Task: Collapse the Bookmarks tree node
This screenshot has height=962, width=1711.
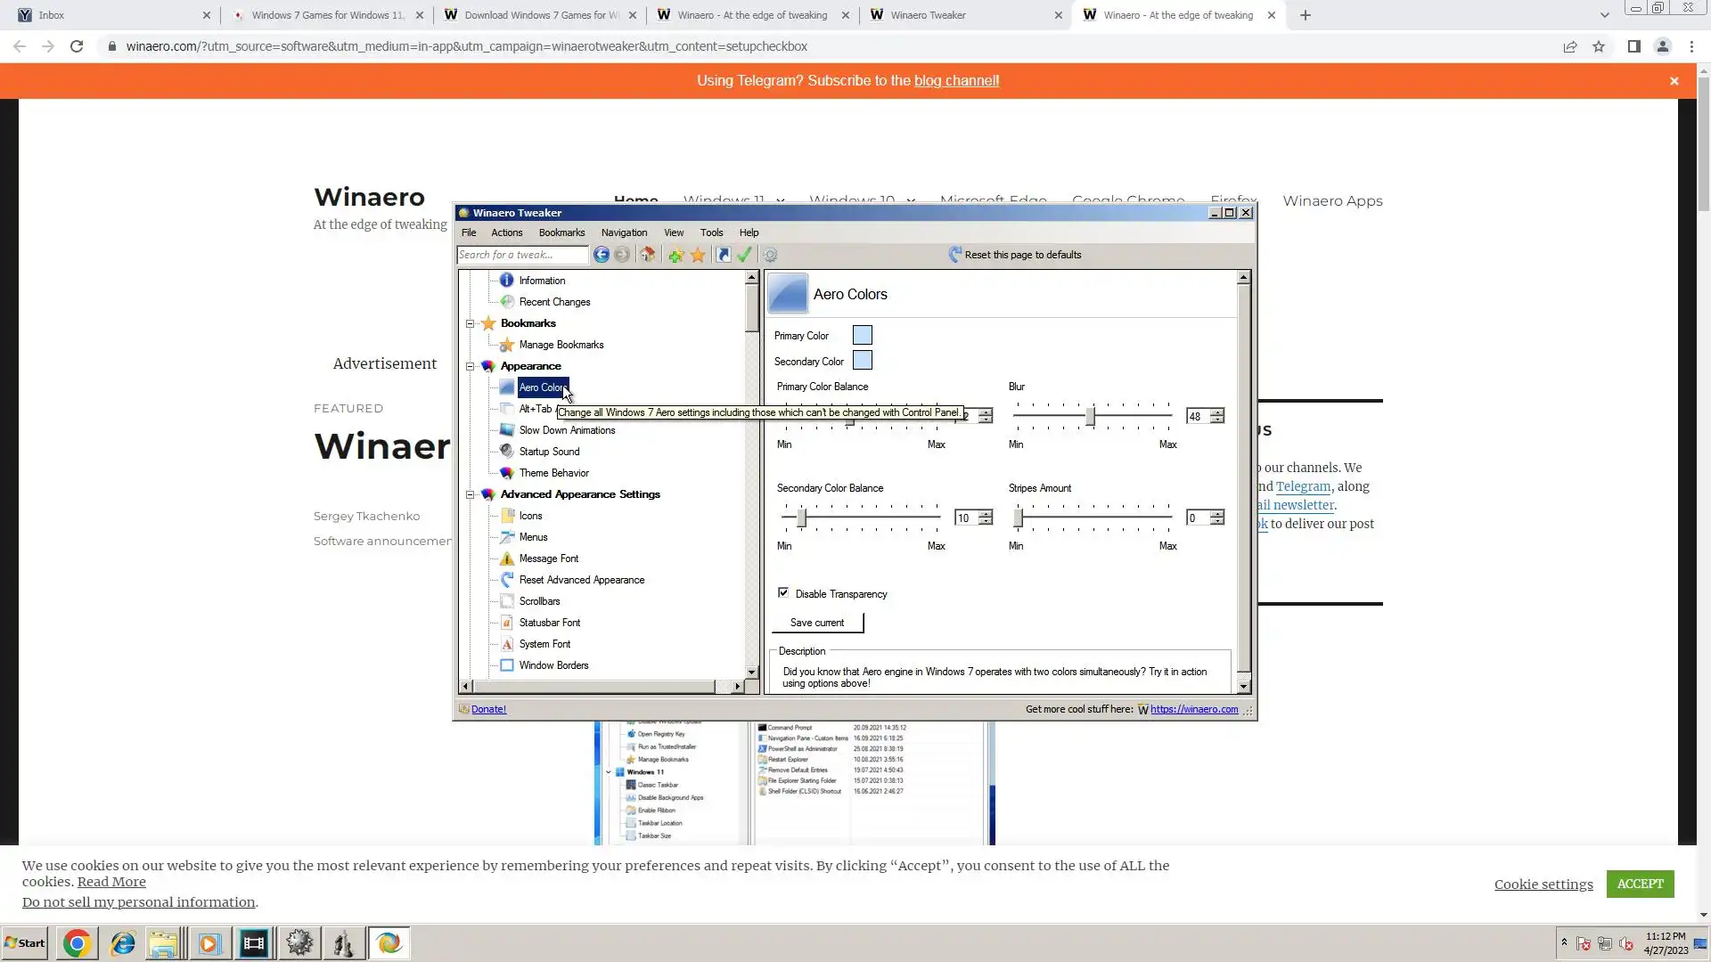Action: pos(471,323)
